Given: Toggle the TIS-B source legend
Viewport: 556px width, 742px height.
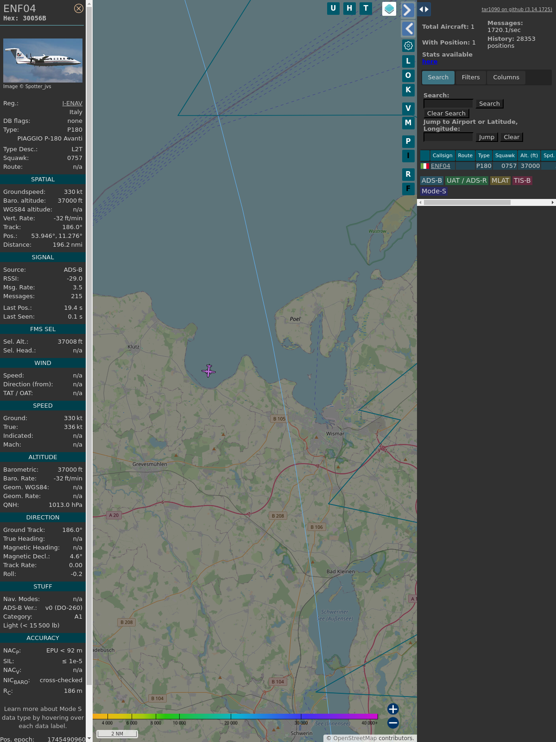Looking at the screenshot, I should click(x=522, y=181).
